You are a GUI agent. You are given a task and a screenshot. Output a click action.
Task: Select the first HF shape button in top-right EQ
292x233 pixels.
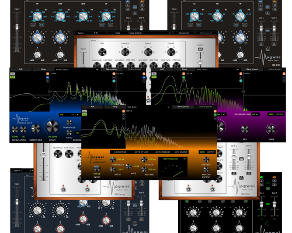236,24
